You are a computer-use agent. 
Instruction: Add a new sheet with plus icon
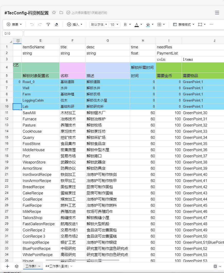coord(7,266)
